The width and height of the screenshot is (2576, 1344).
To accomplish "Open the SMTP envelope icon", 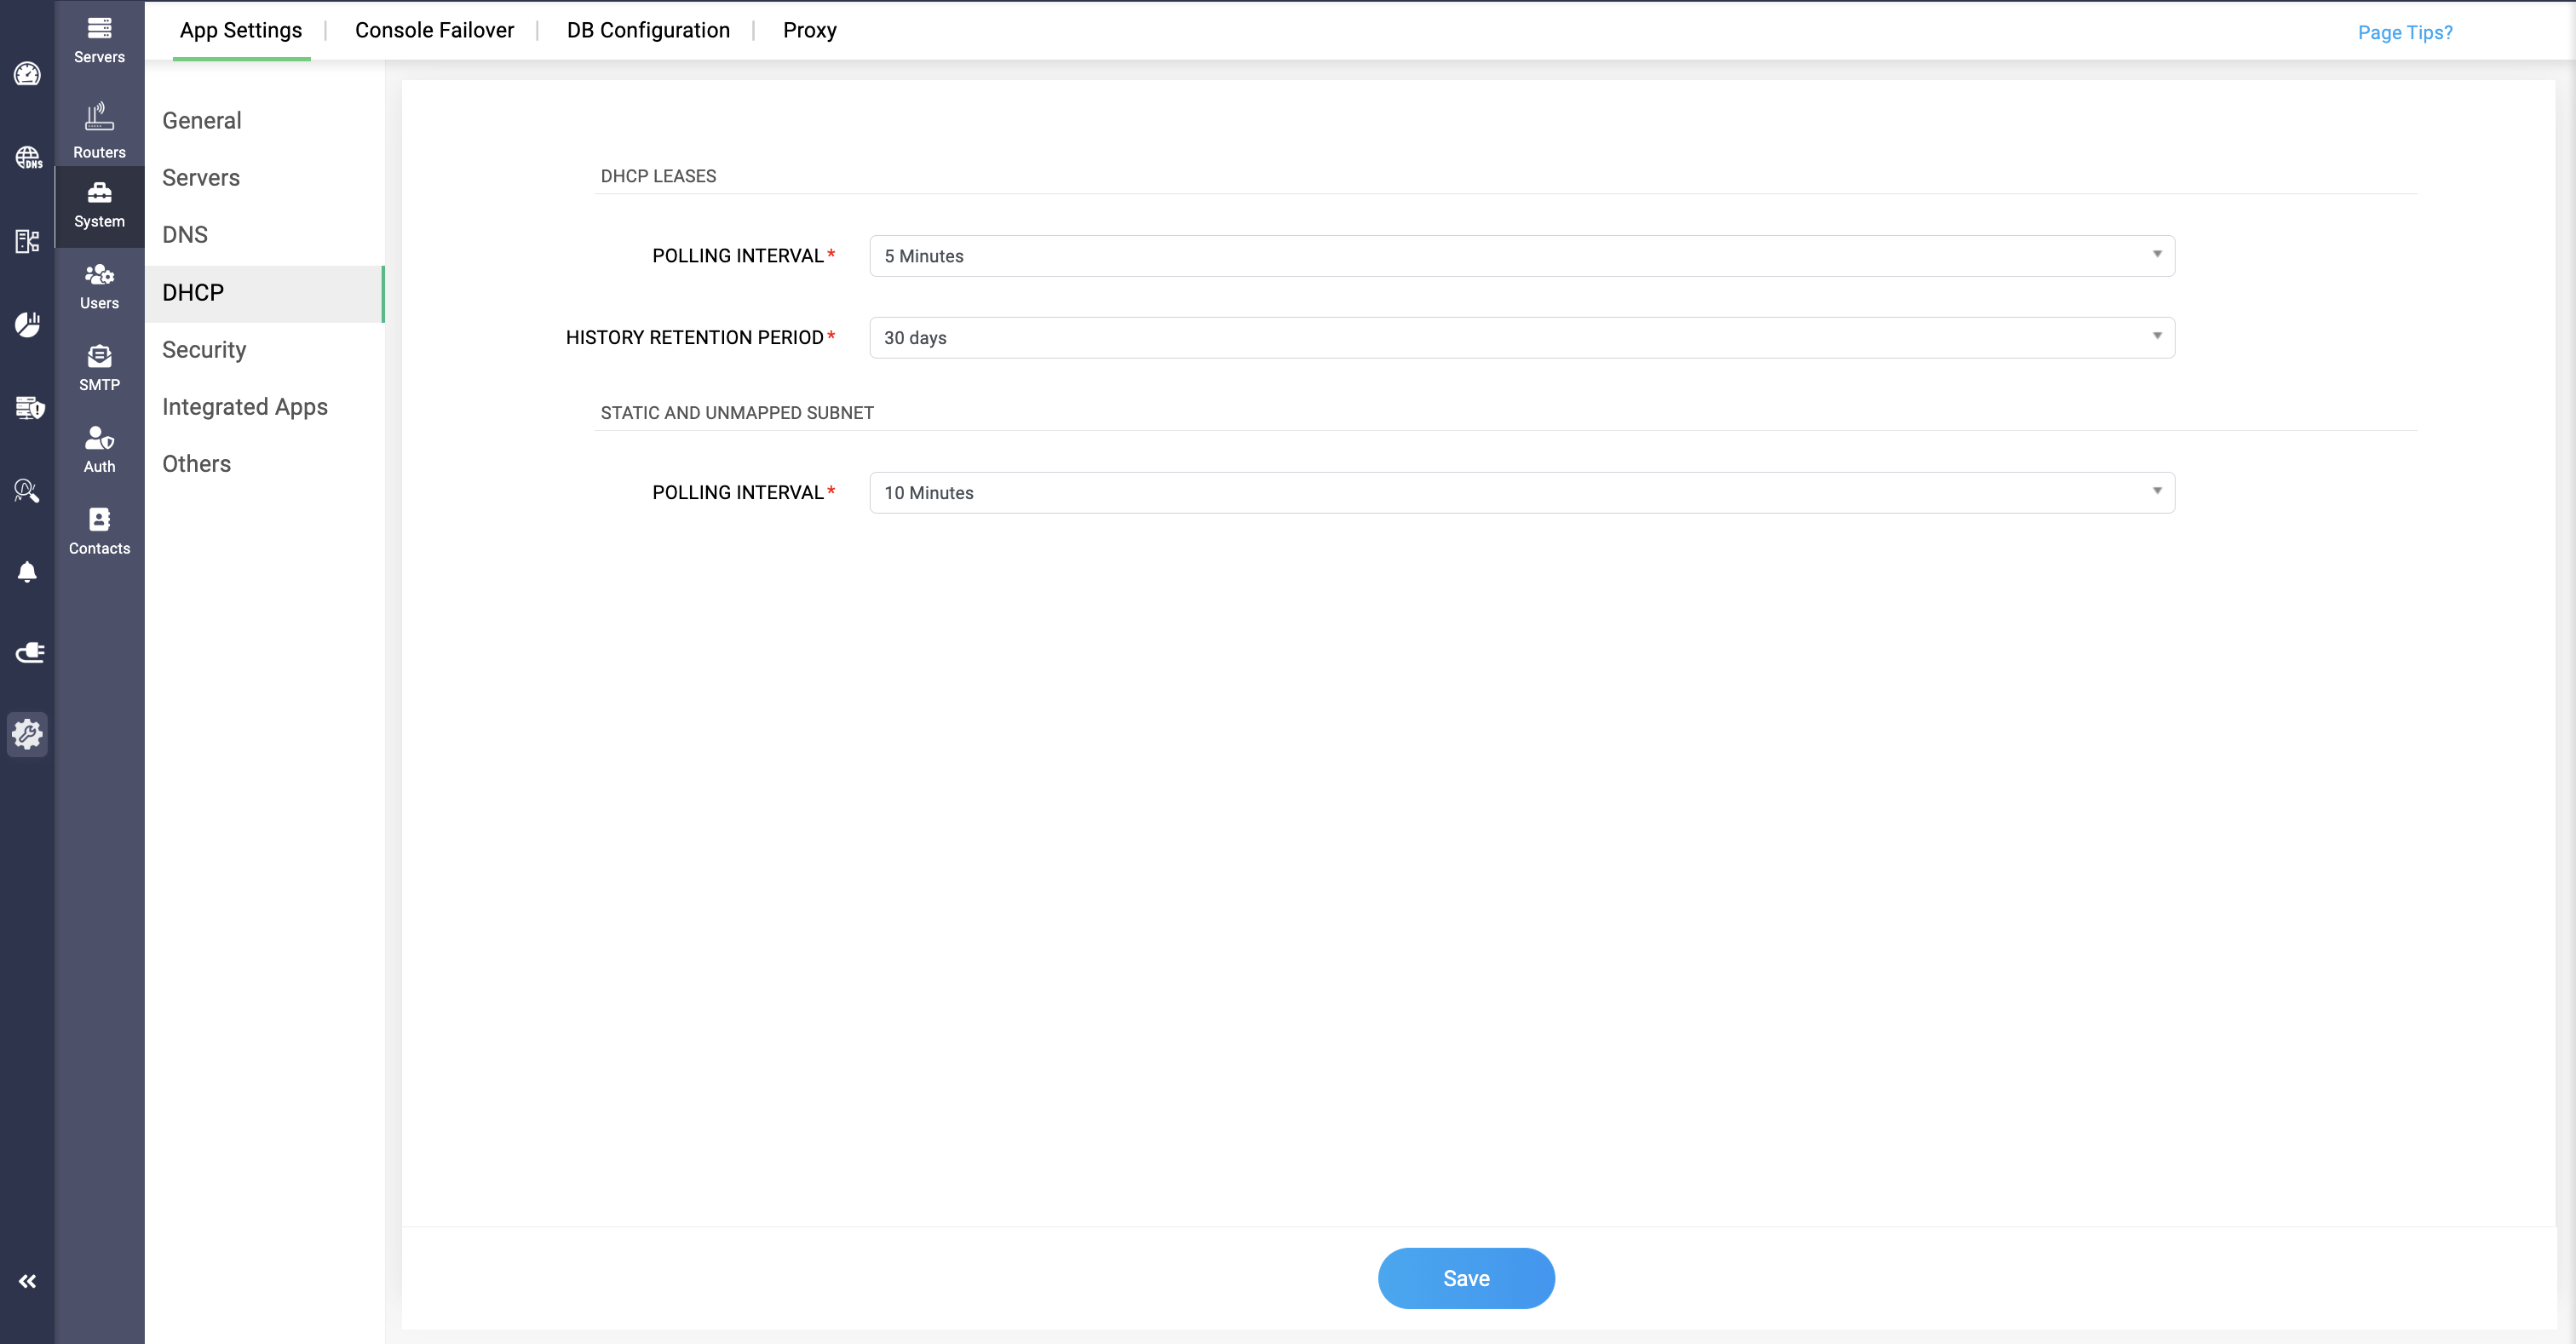I will click(x=99, y=367).
